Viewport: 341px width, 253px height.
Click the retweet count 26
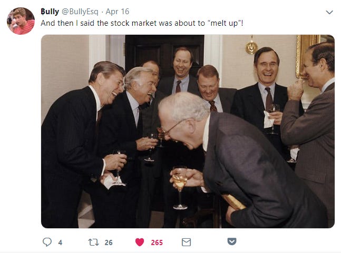tap(109, 242)
